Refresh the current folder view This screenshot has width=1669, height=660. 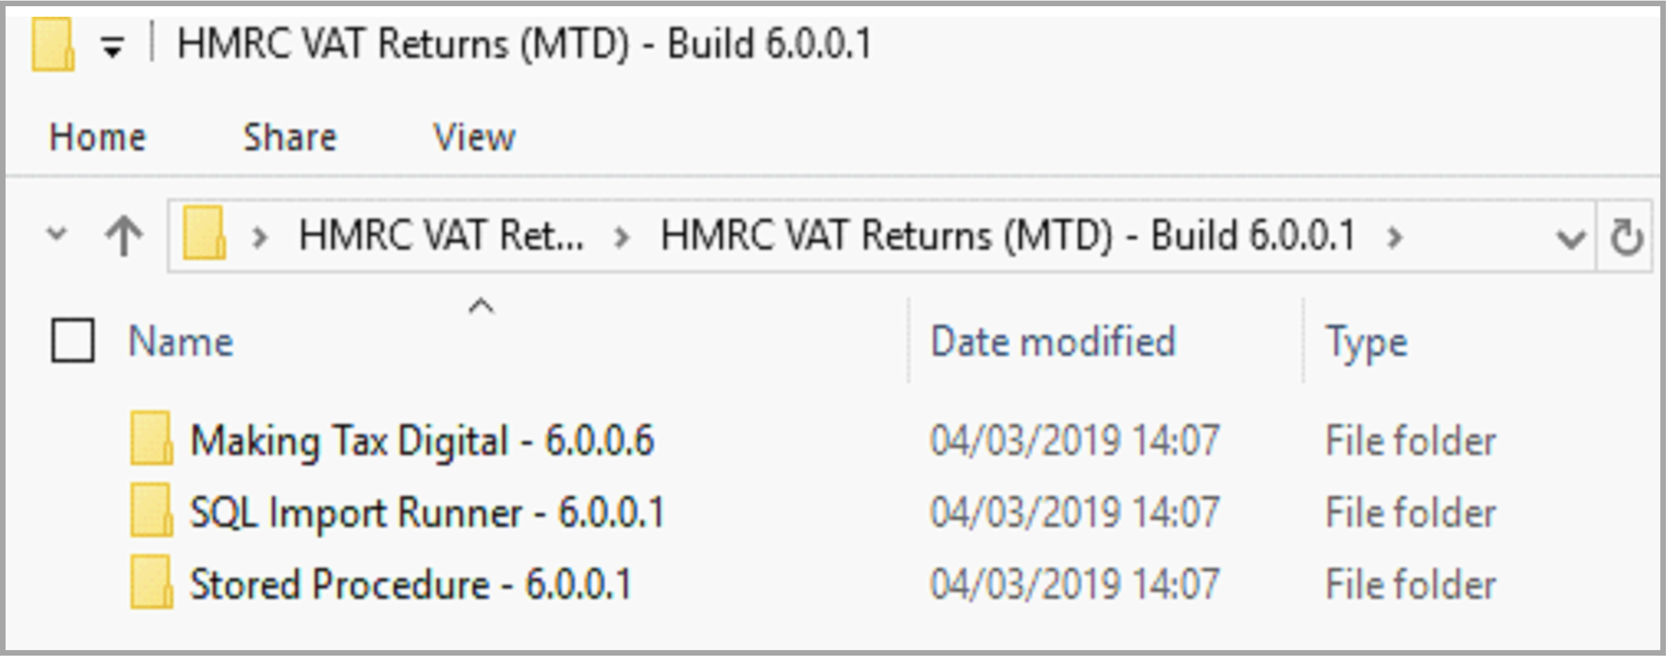[x=1626, y=237]
